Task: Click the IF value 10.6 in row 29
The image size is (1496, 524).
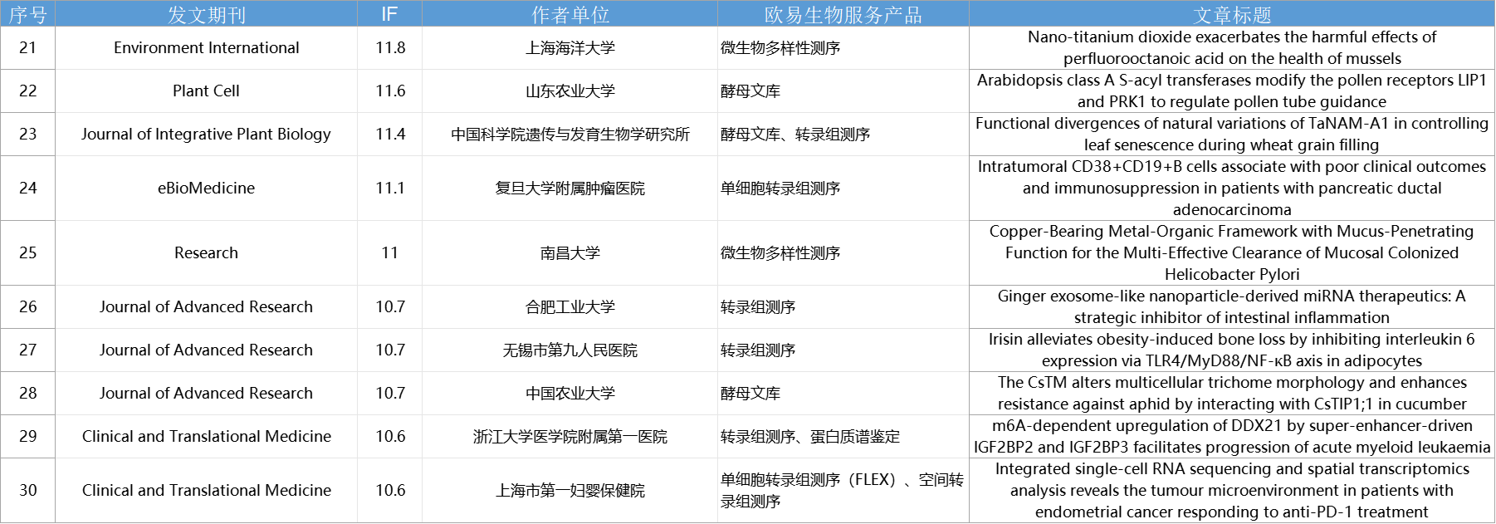Action: 390,437
